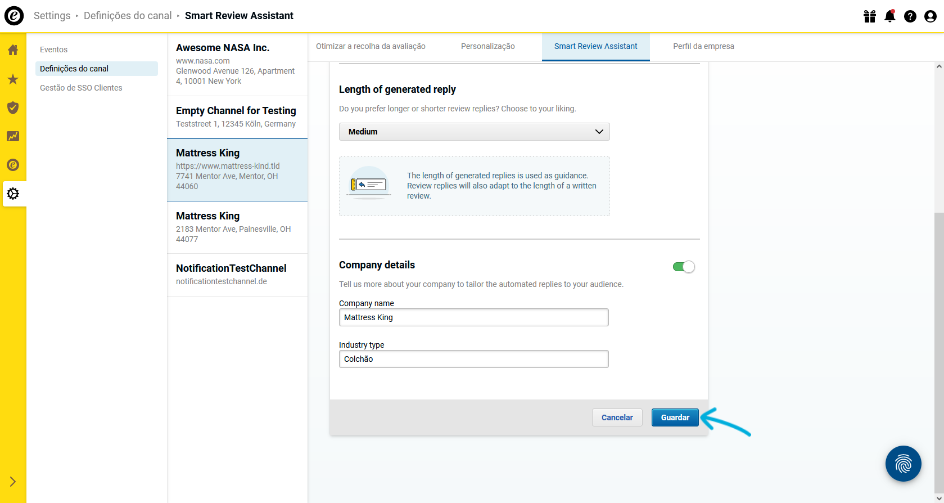Click the settings gear sidebar icon
The height and width of the screenshot is (503, 944).
pyautogui.click(x=13, y=194)
